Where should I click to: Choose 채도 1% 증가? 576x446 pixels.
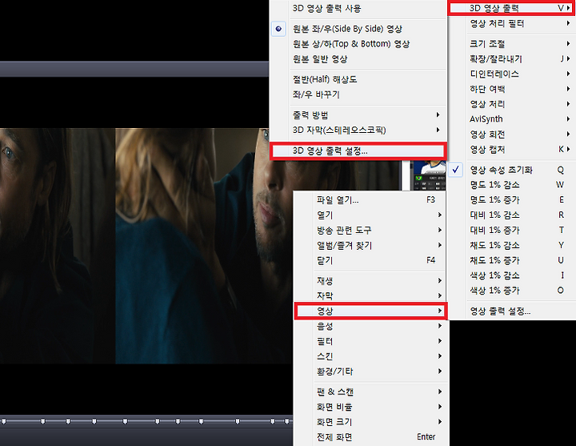[512, 260]
